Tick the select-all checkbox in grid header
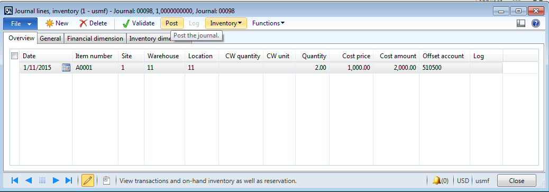 [15, 56]
